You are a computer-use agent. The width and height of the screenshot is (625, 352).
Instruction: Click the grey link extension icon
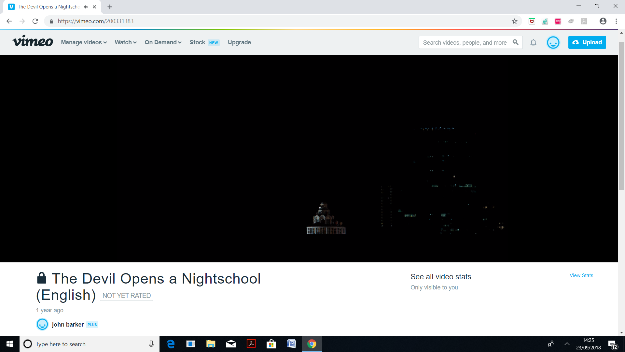571,21
